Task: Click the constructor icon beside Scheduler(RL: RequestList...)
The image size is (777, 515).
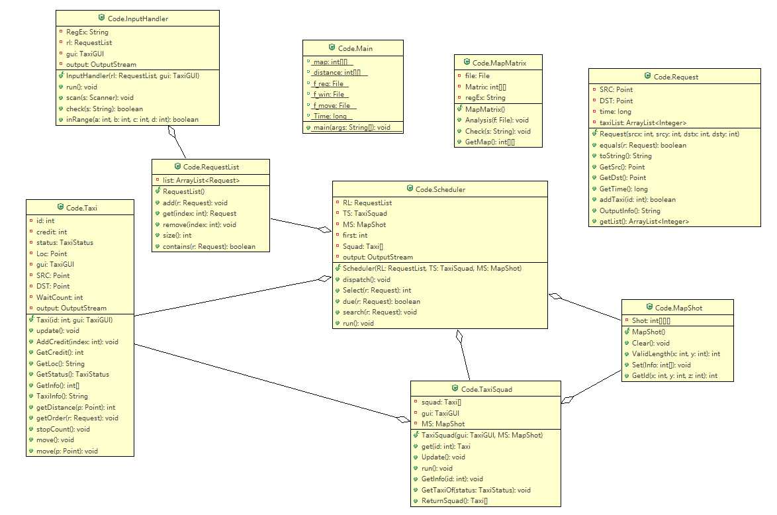Action: click(x=338, y=267)
